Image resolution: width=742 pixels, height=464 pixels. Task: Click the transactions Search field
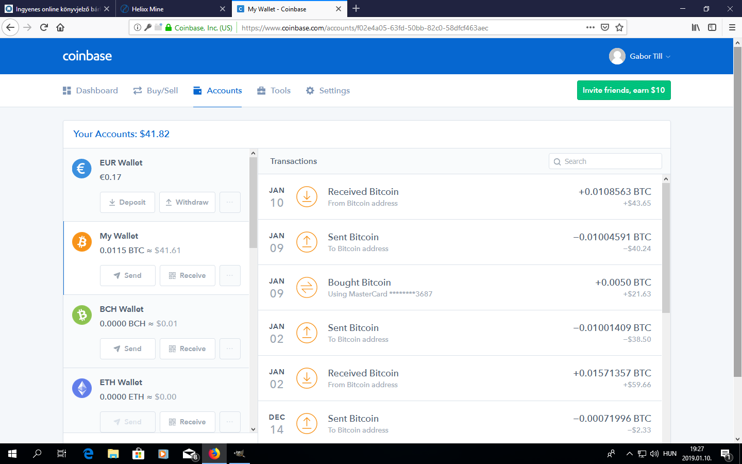(x=605, y=161)
